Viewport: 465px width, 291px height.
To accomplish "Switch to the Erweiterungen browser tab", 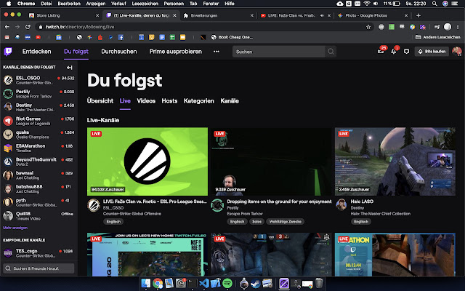I will [219, 15].
